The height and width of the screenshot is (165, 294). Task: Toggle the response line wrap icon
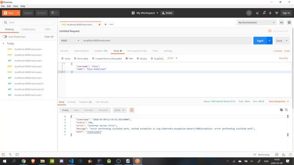[132, 110]
